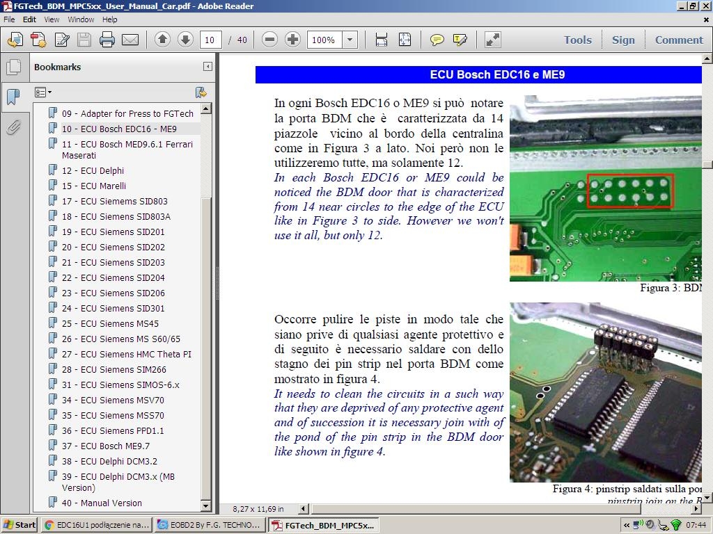Open the Window menu

(x=81, y=19)
